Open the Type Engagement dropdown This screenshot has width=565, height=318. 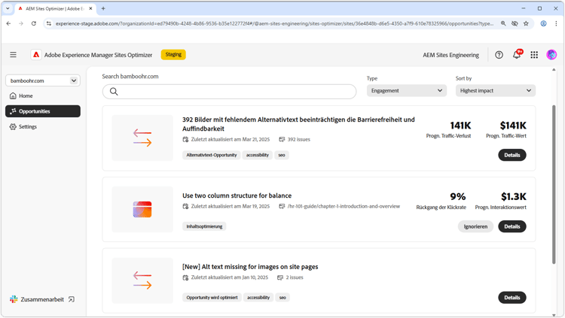407,90
